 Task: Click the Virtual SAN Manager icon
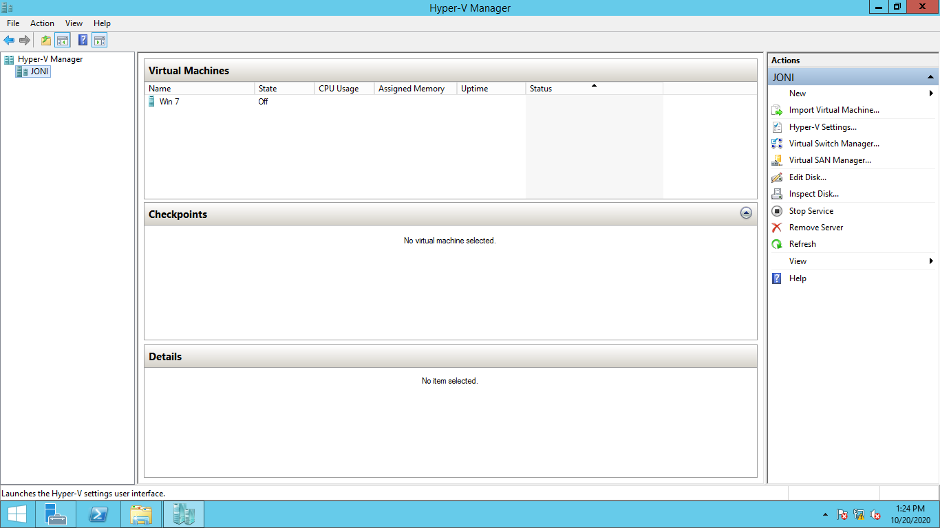point(777,160)
